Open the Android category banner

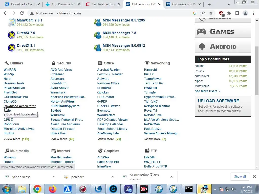(223, 46)
